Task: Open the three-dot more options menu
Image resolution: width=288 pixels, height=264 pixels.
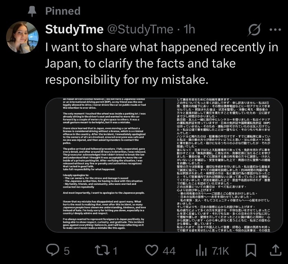Action: pyautogui.click(x=275, y=30)
